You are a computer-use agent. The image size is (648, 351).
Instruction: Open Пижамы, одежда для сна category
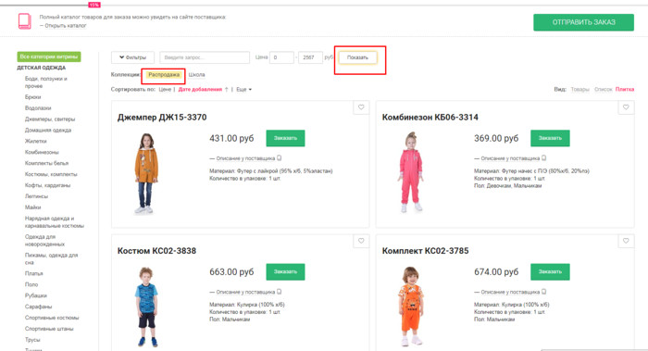click(x=51, y=258)
